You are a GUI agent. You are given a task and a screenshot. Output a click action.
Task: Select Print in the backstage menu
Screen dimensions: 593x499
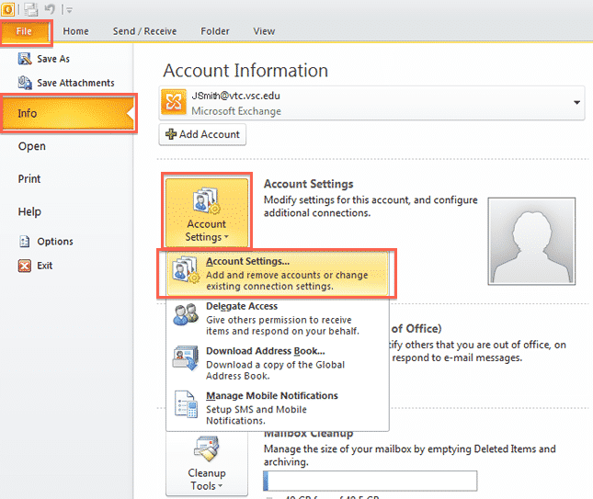[x=29, y=179]
